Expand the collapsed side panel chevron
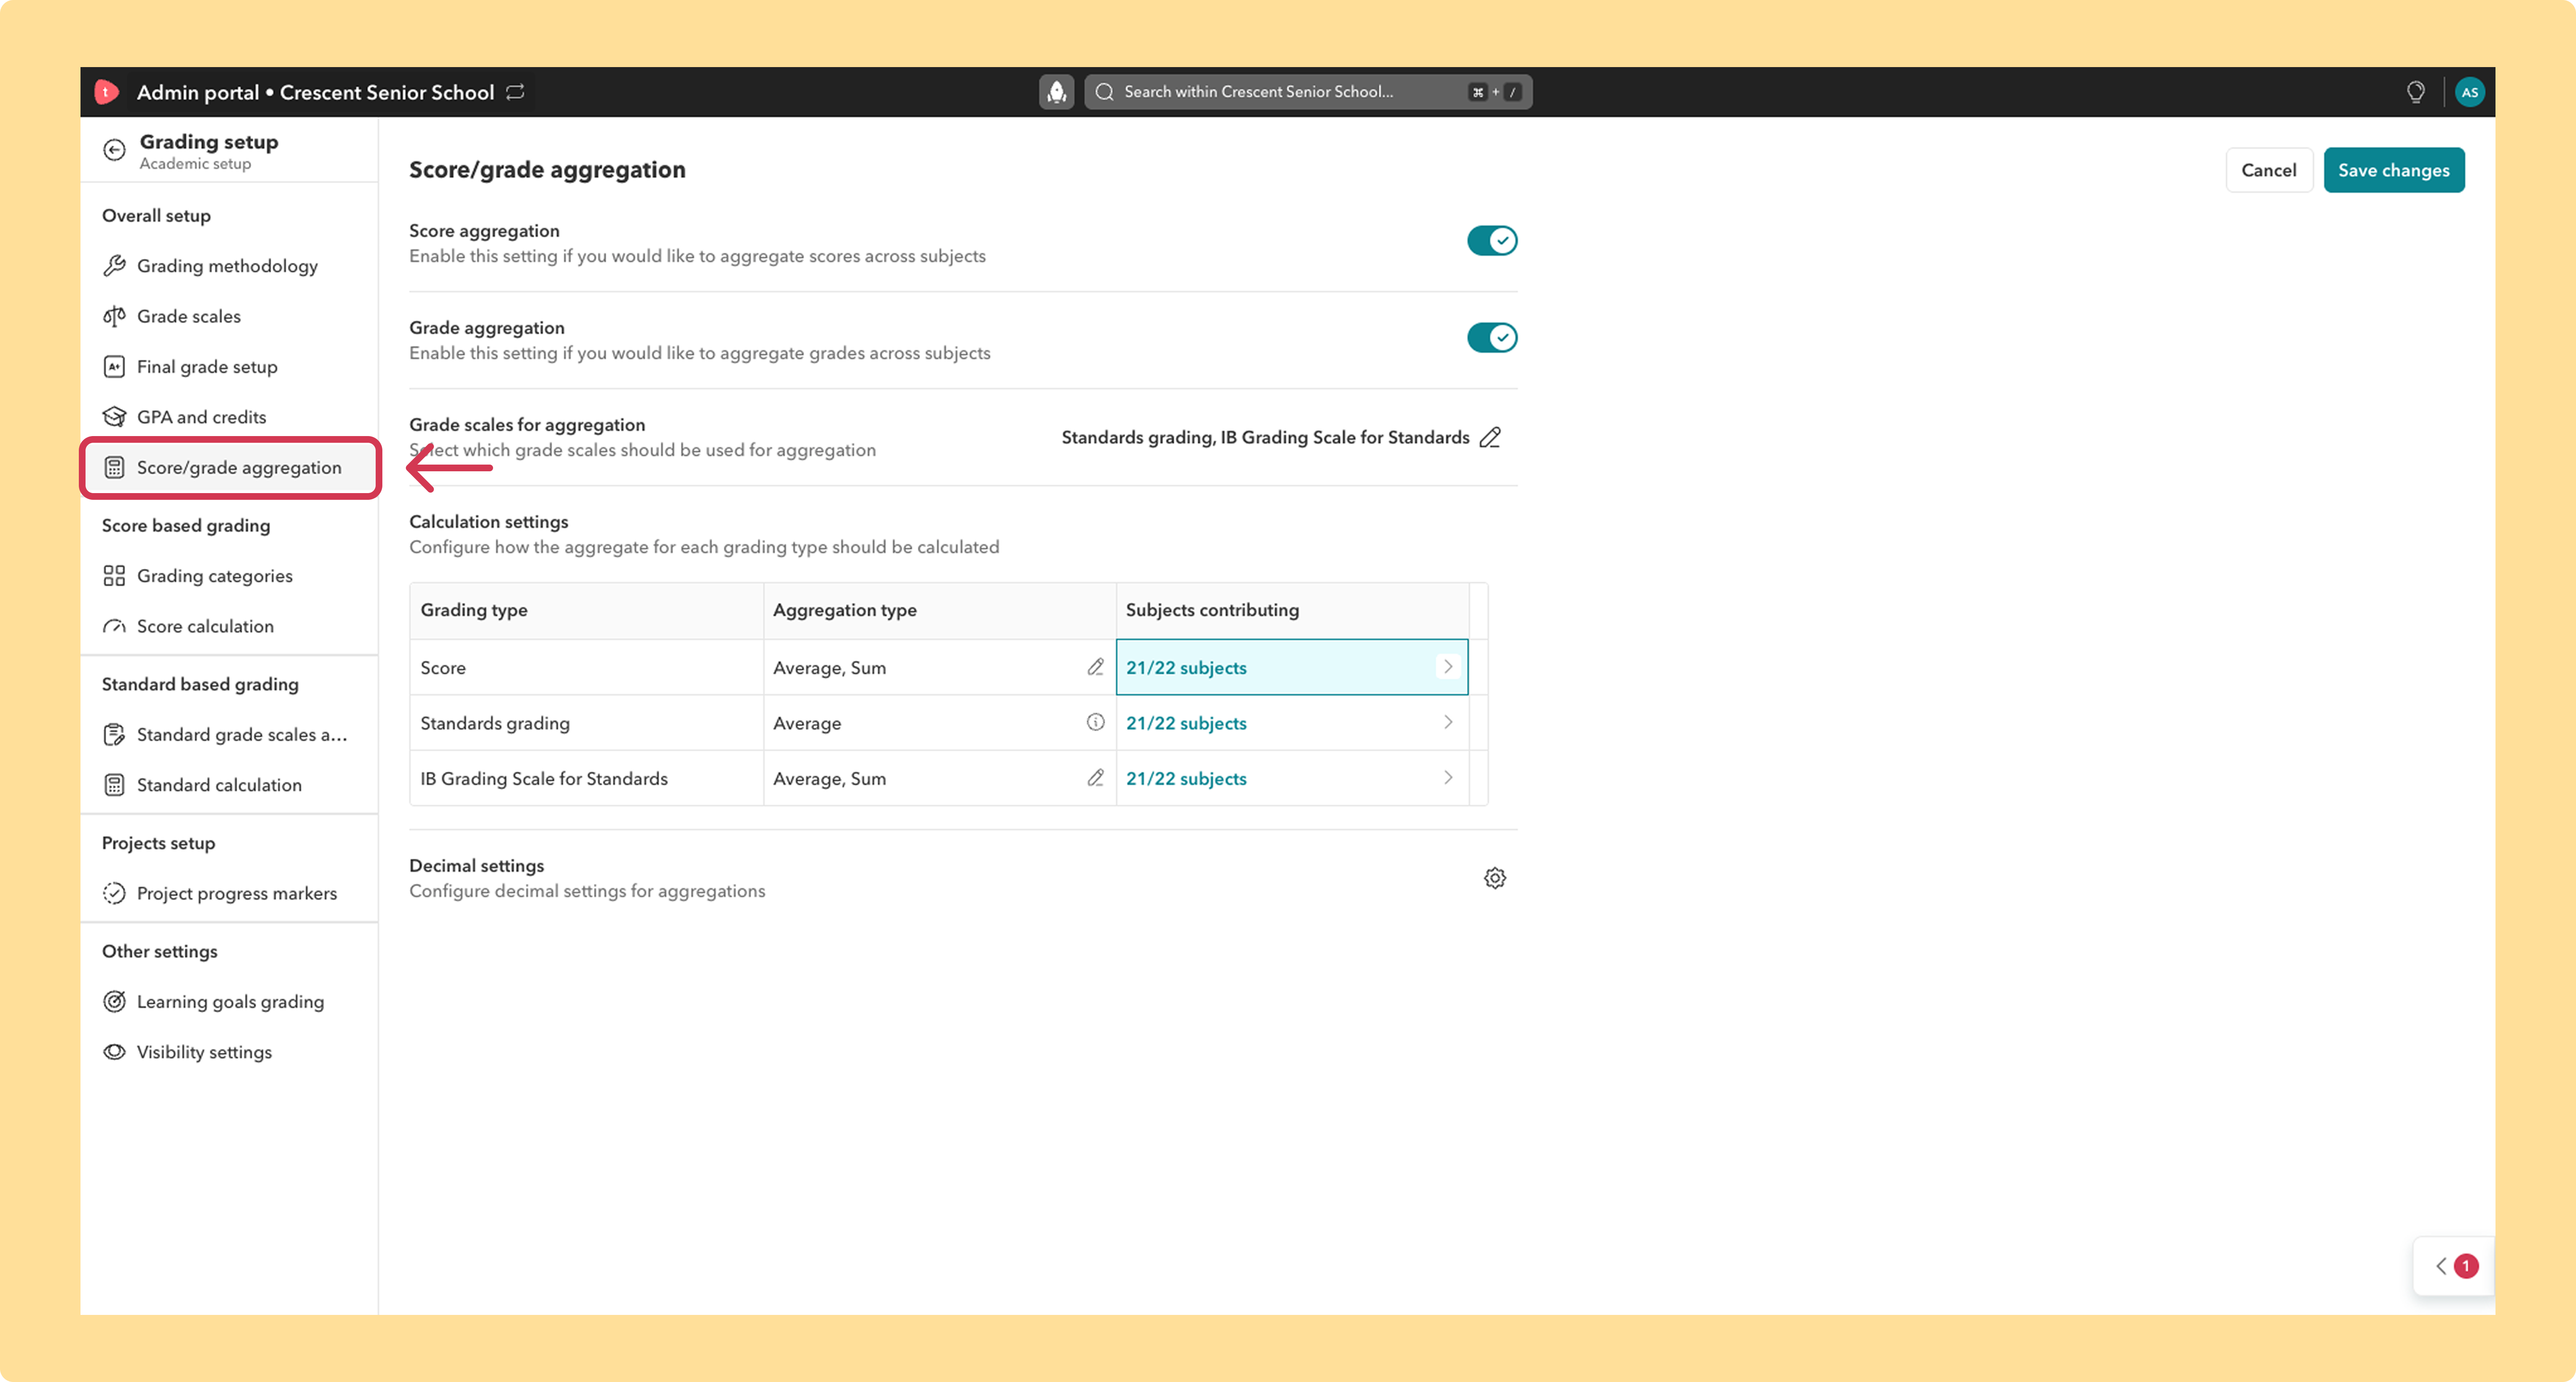 2441,1266
